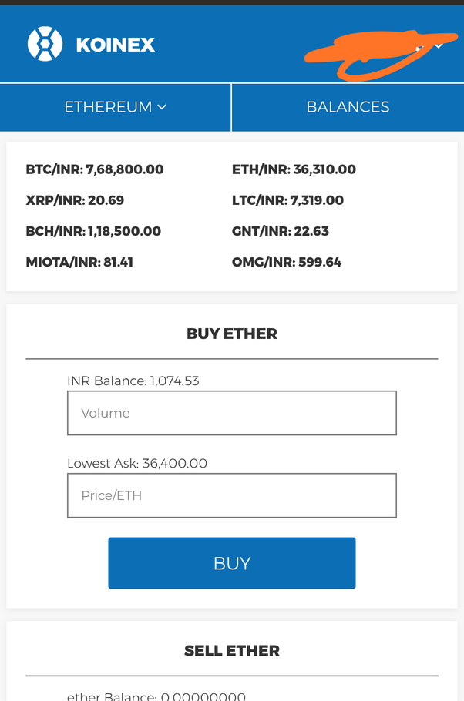The width and height of the screenshot is (464, 701).
Task: Click the Koinex hexagon logo icon
Action: pyautogui.click(x=45, y=44)
